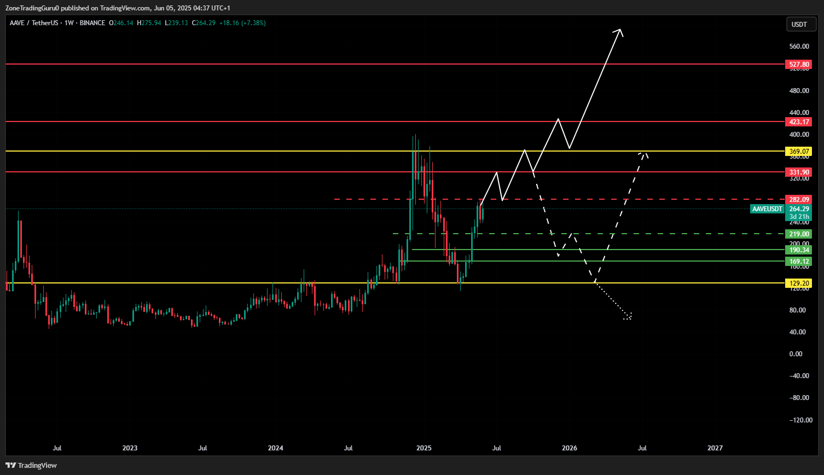This screenshot has width=824, height=475.
Task: Click the −80.00 price scale value
Action: tap(799, 397)
